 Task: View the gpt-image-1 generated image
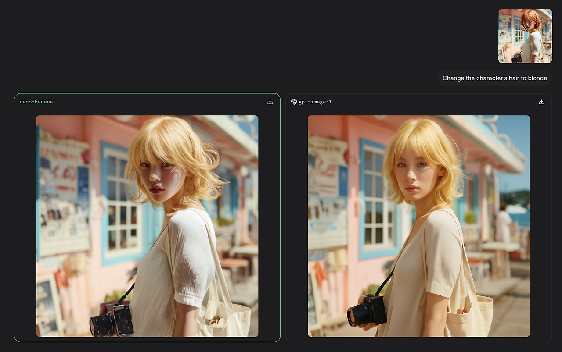pos(418,226)
